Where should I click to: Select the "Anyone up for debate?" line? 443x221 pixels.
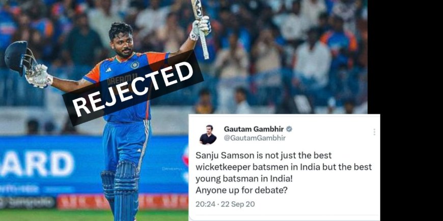(241, 191)
